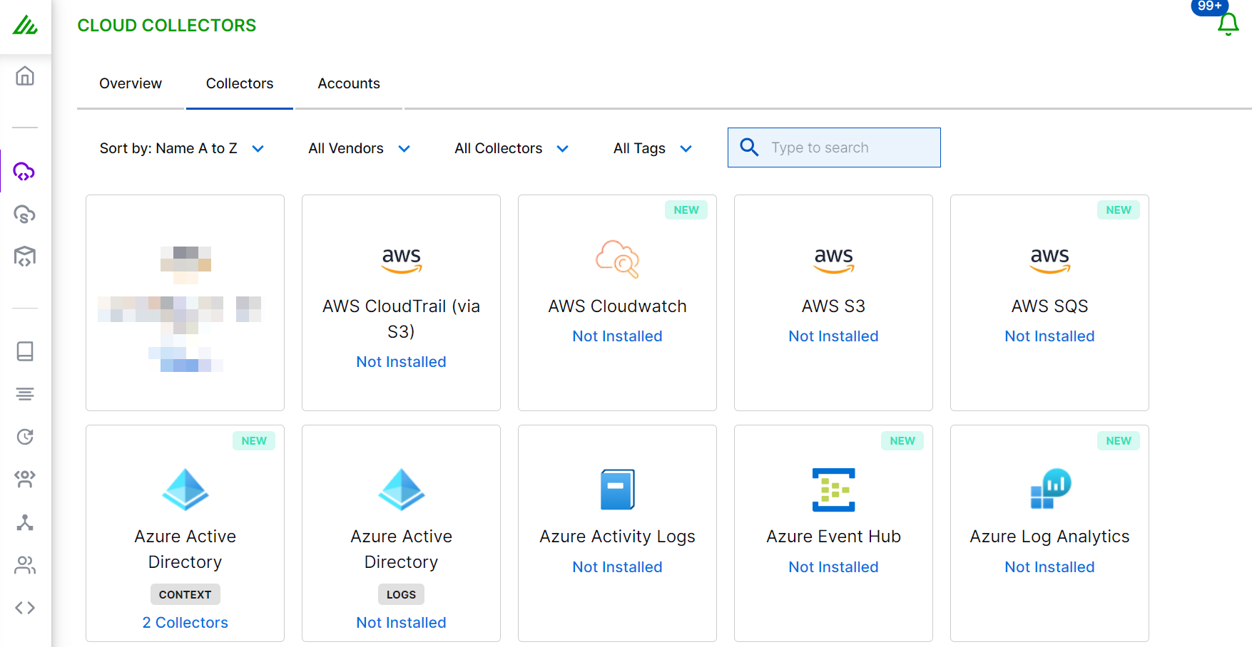Screen dimensions: 1252x647
Task: Click the user group sidebar icon
Action: tap(25, 480)
